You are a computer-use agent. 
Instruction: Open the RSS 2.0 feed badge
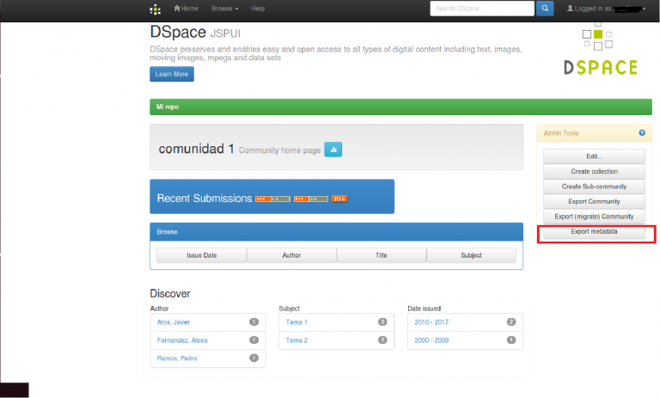[x=310, y=199]
